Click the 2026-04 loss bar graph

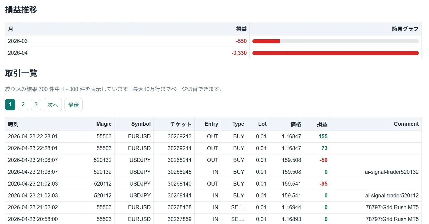click(335, 53)
